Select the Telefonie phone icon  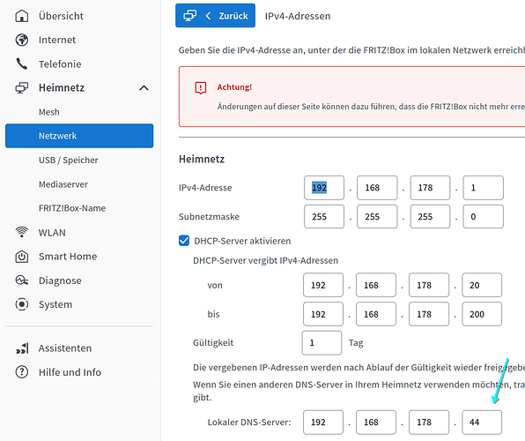click(x=22, y=64)
